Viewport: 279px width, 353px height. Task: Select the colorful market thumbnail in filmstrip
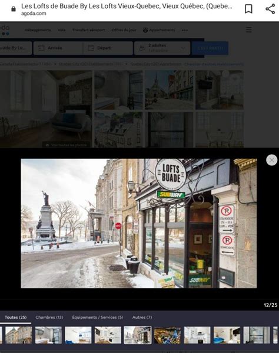pyautogui.click(x=167, y=335)
